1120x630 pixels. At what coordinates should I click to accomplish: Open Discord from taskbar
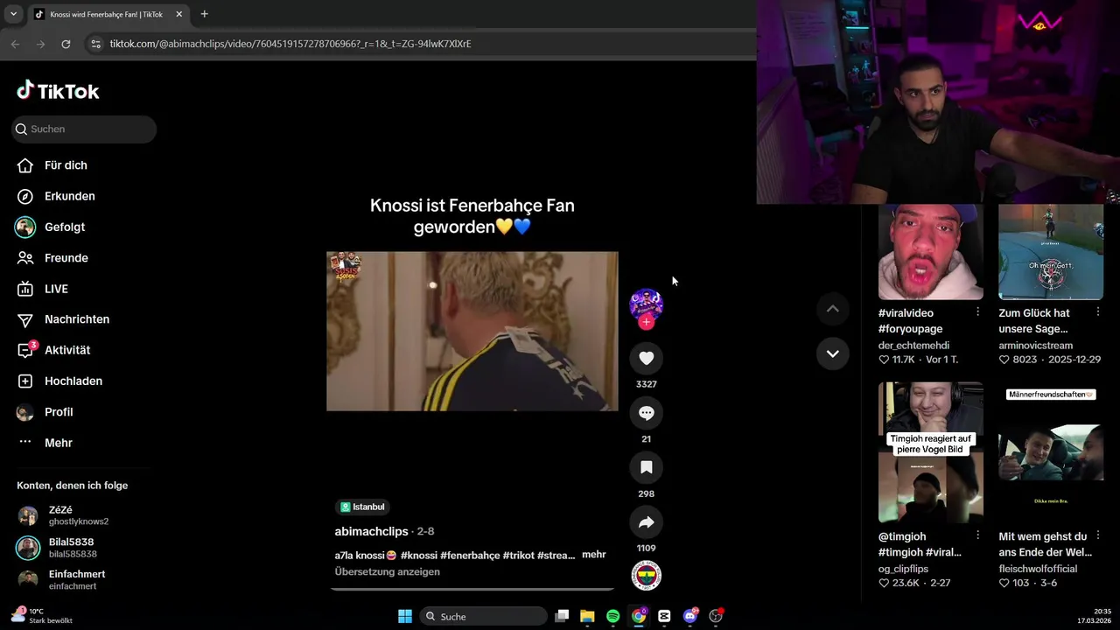tap(689, 616)
